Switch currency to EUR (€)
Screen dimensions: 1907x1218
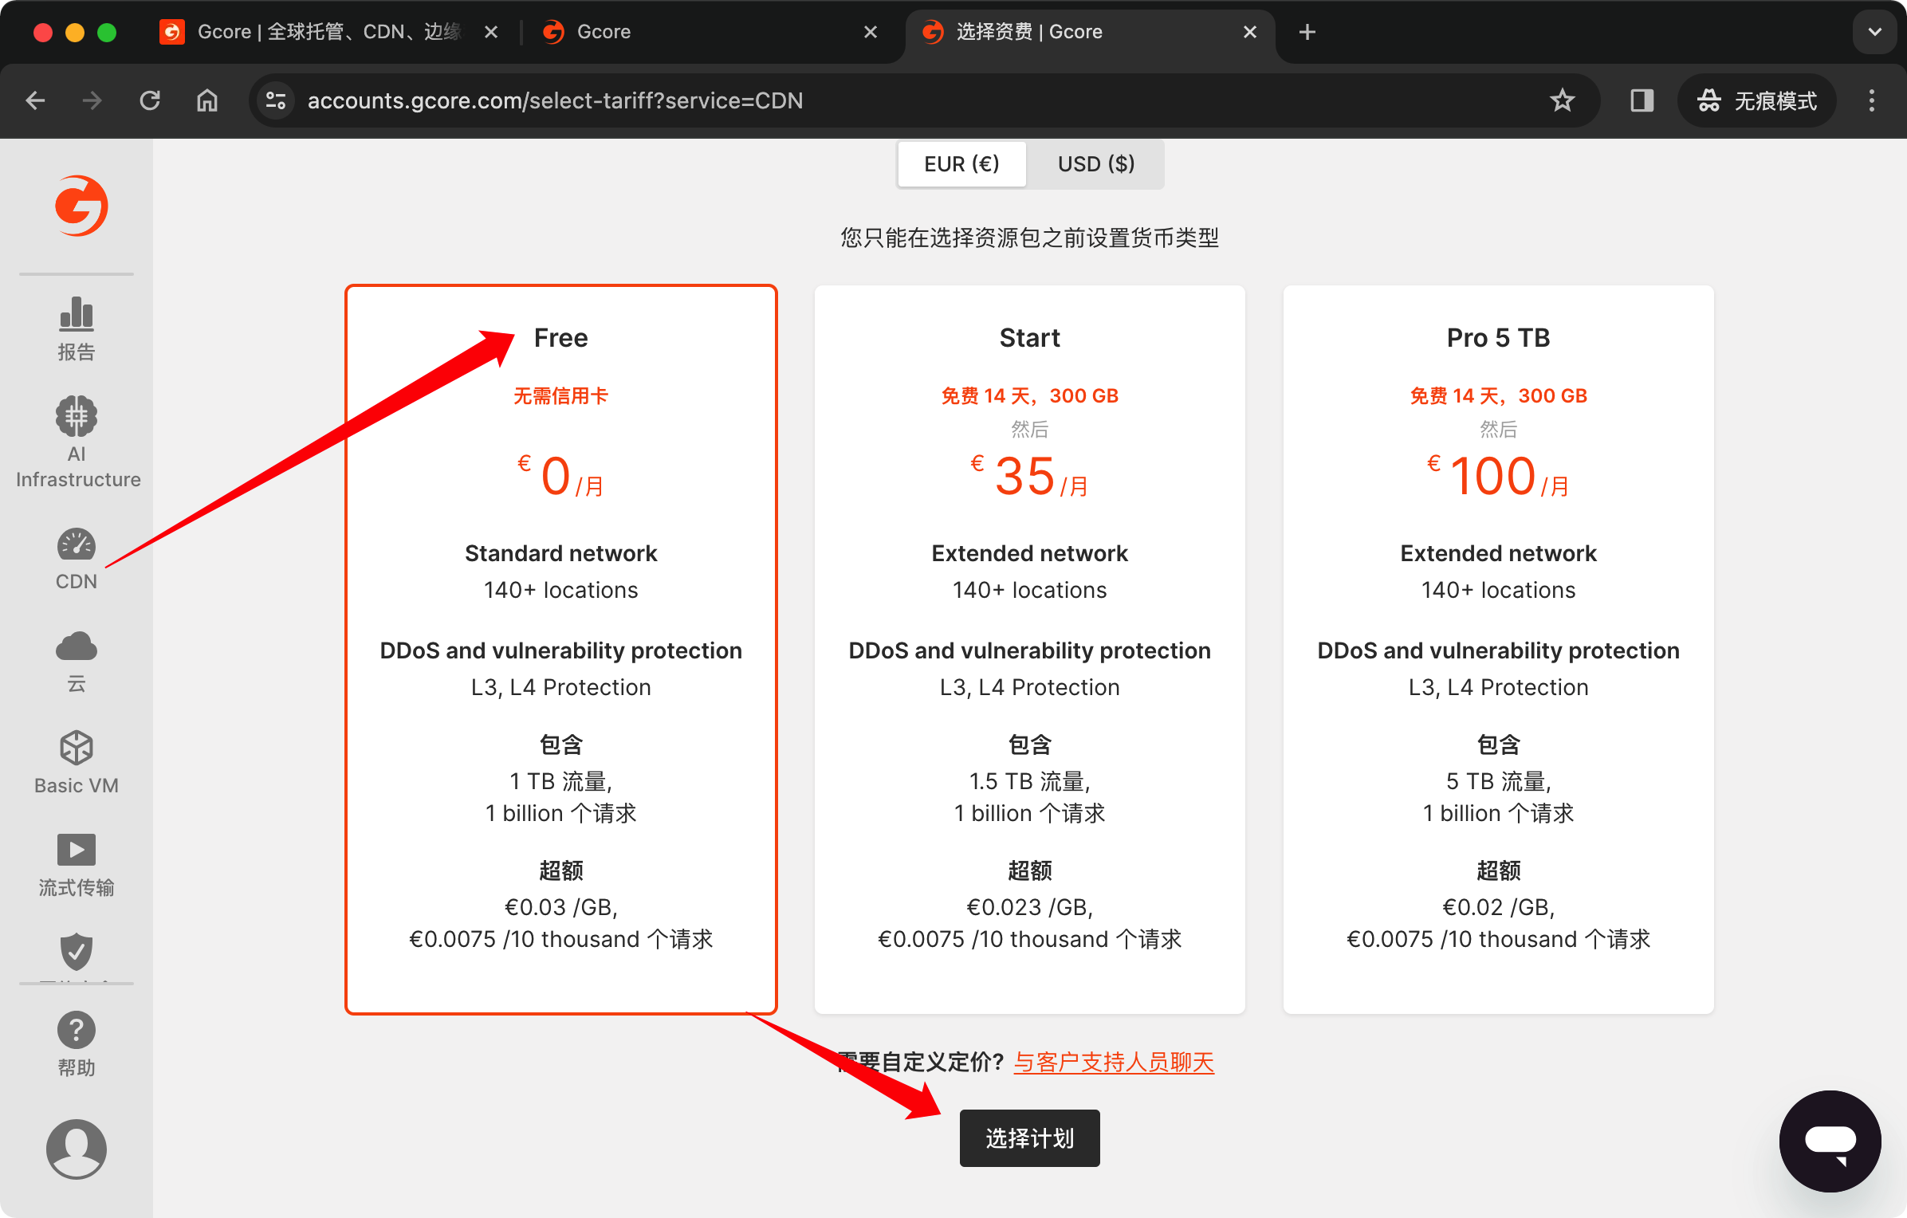[961, 163]
